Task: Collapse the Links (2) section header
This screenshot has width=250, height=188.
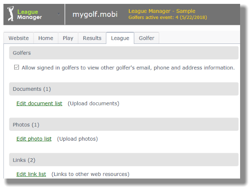Action: 124,160
